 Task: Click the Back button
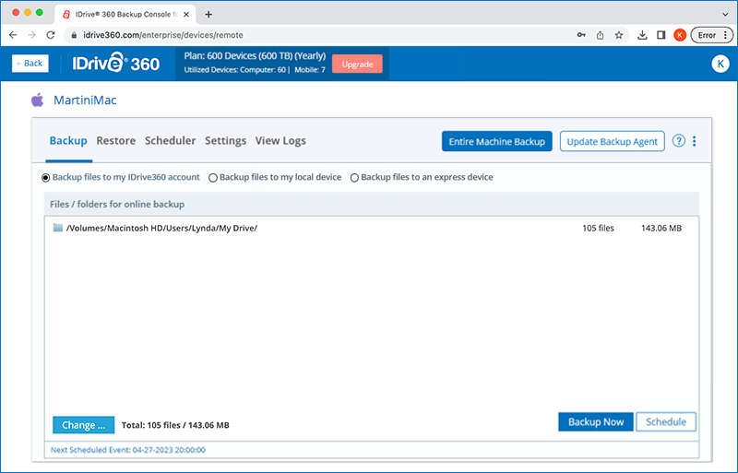pos(30,63)
